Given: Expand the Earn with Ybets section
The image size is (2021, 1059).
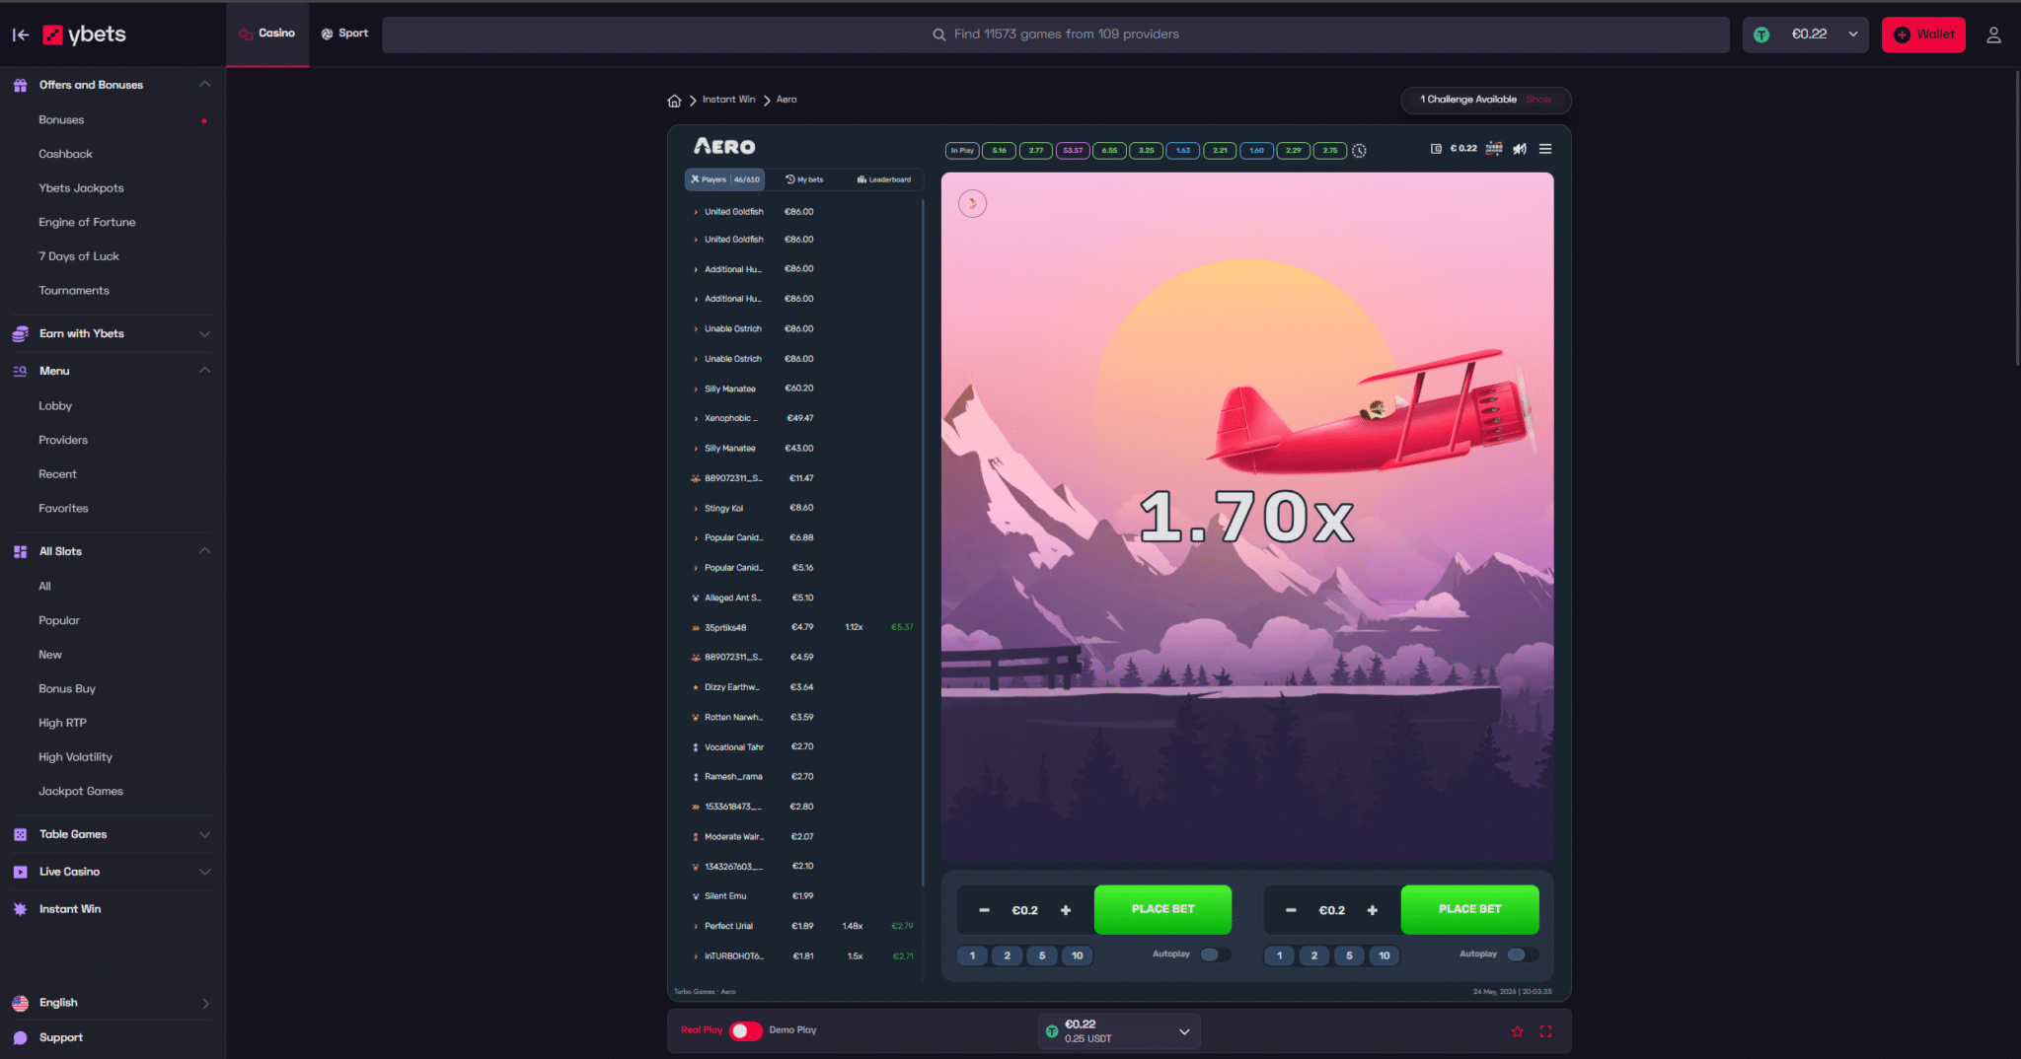Looking at the screenshot, I should 204,334.
